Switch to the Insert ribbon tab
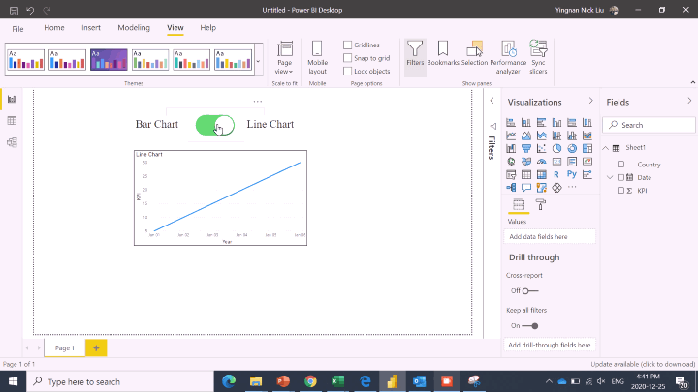698x392 pixels. (x=91, y=27)
